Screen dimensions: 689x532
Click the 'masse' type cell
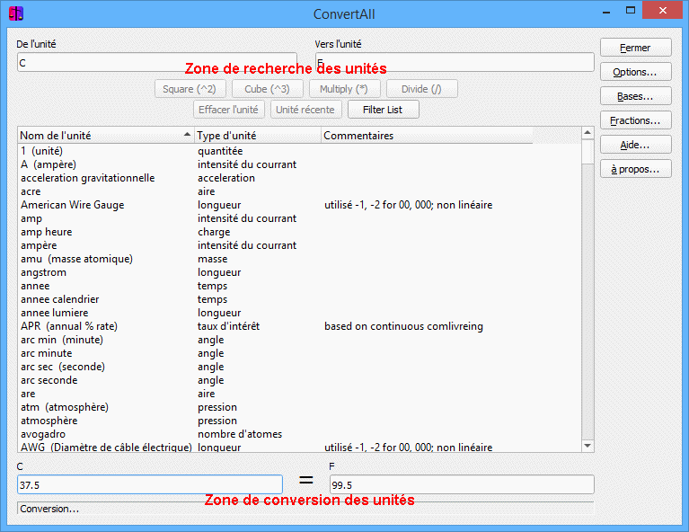click(212, 259)
